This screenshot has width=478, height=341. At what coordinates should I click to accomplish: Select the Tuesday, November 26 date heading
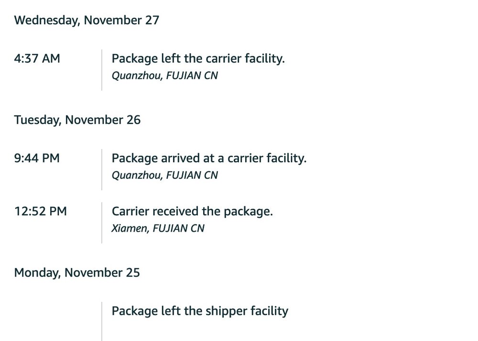(x=77, y=119)
